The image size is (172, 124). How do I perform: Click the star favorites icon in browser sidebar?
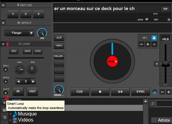(x=4, y=103)
